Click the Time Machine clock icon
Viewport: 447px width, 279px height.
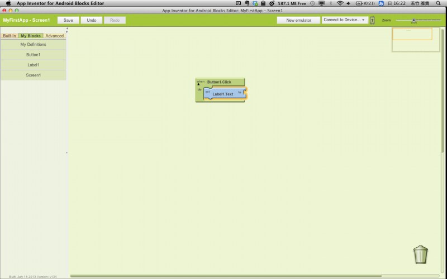pyautogui.click(x=312, y=3)
